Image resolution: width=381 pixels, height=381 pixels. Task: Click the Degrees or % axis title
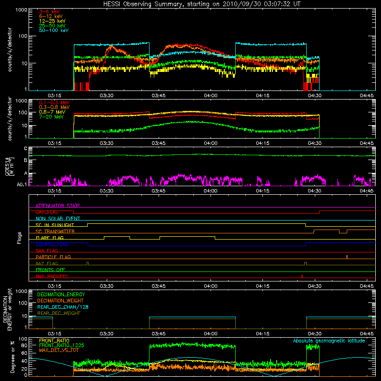pos(12,357)
